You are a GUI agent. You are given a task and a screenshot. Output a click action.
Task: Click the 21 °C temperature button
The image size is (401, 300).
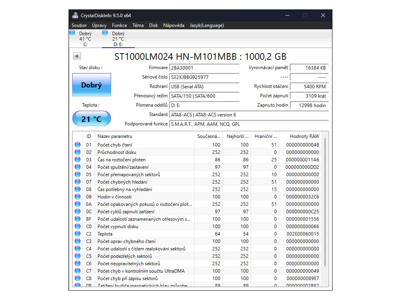point(91,119)
